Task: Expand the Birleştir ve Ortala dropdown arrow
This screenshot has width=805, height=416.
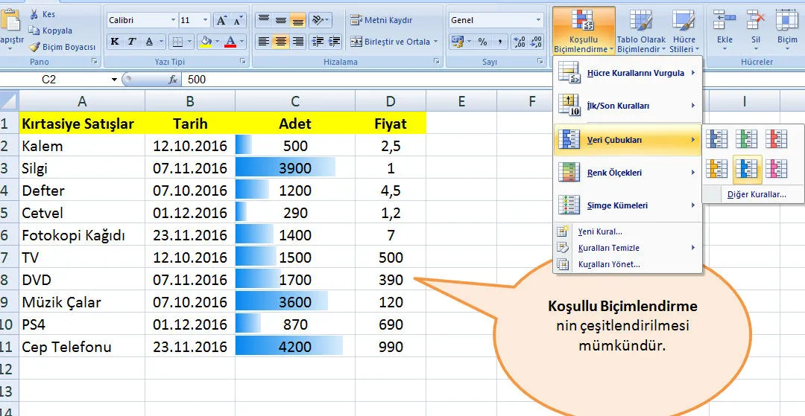Action: (x=436, y=42)
